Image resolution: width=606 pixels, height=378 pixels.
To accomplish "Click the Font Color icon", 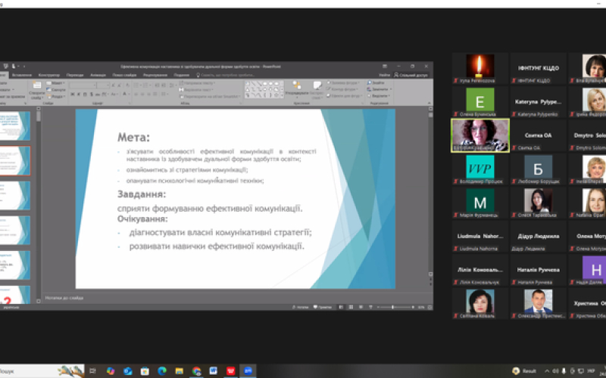I will [x=125, y=94].
